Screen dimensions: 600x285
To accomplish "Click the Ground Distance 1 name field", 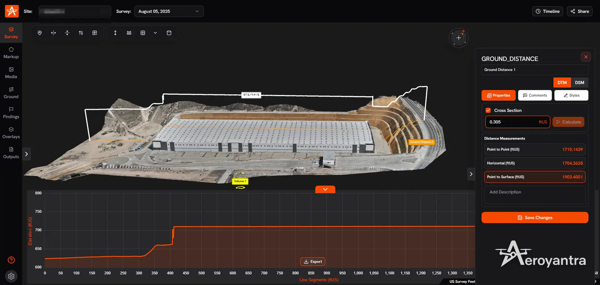I will click(x=535, y=70).
